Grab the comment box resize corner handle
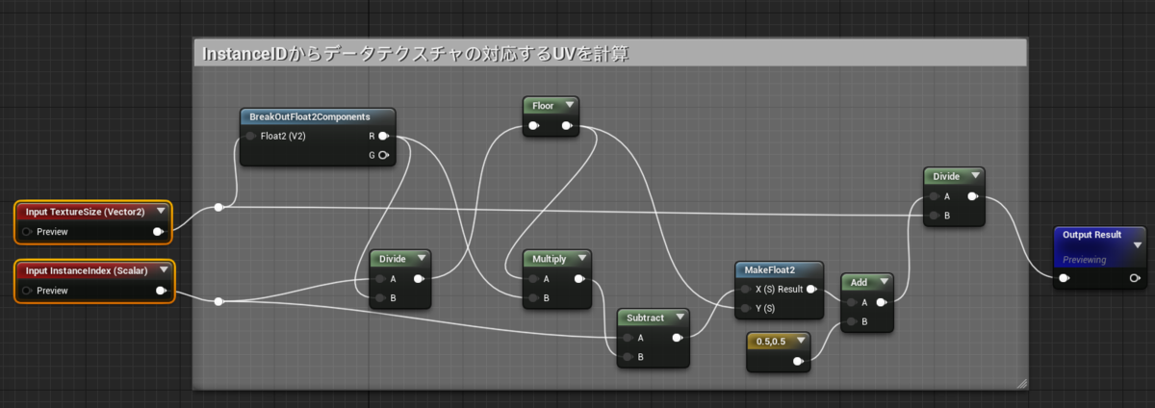 pos(1021,383)
